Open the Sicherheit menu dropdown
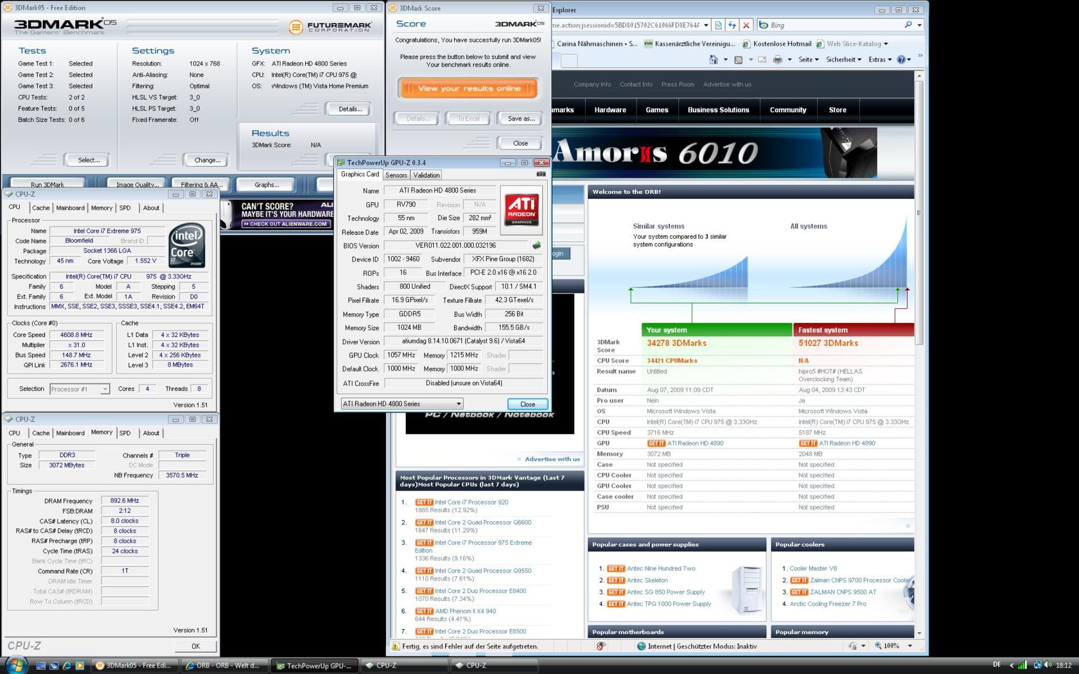1079x674 pixels. (843, 60)
